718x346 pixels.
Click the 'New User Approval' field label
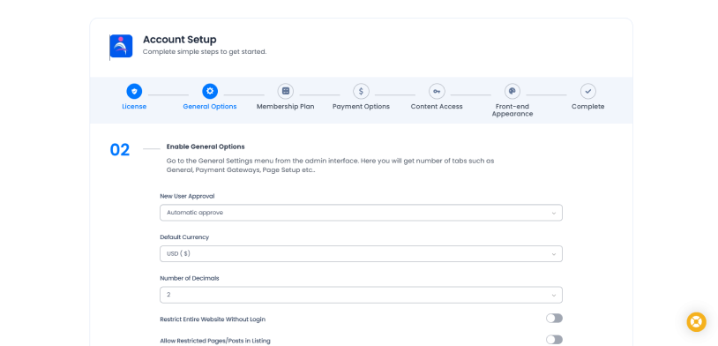[187, 196]
